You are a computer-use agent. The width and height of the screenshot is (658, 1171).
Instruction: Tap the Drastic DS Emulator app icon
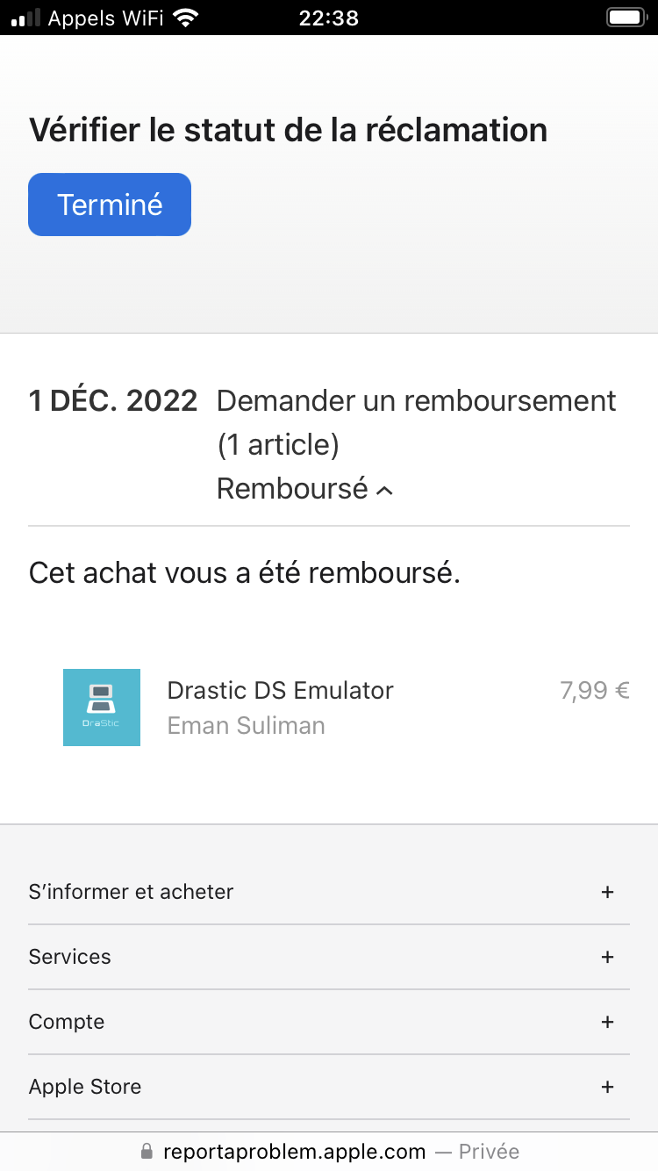(102, 708)
